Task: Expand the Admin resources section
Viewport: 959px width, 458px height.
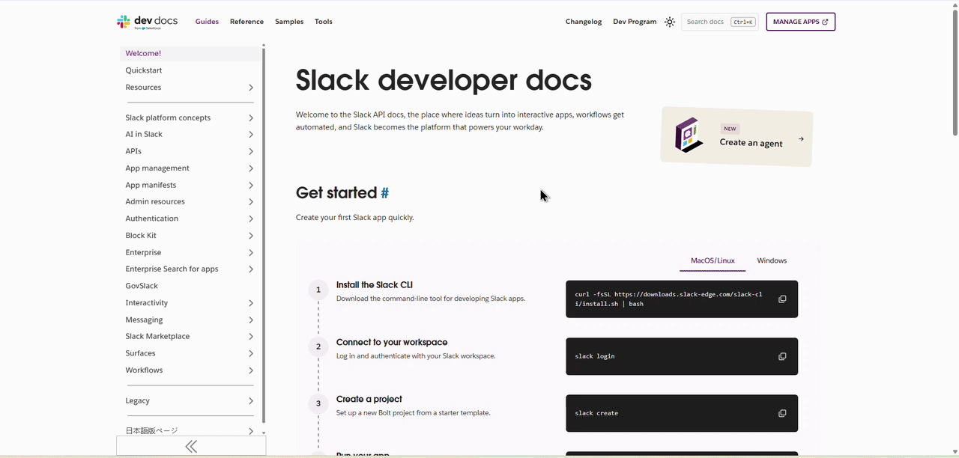Action: pyautogui.click(x=251, y=202)
